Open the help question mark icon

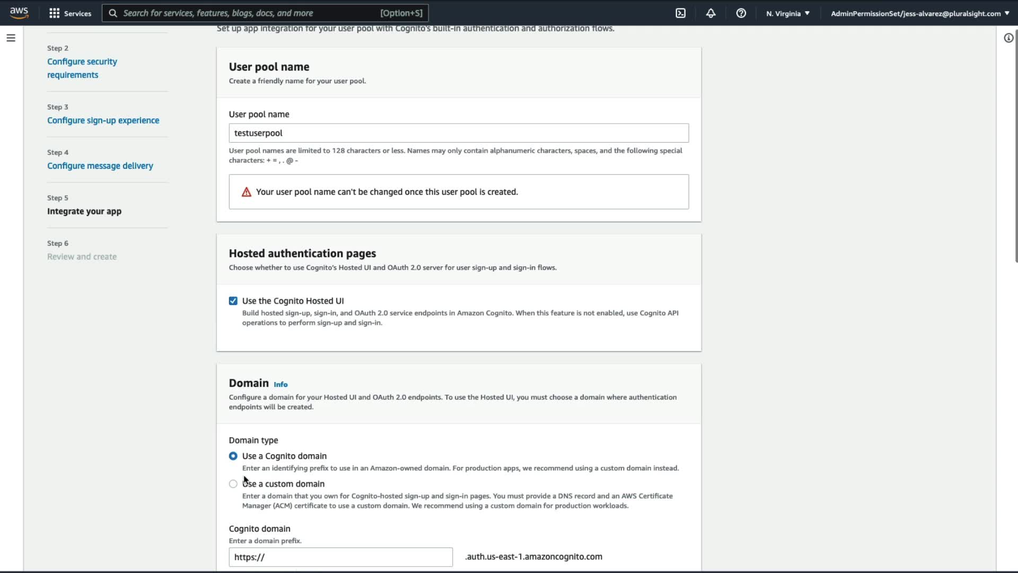[x=741, y=13]
